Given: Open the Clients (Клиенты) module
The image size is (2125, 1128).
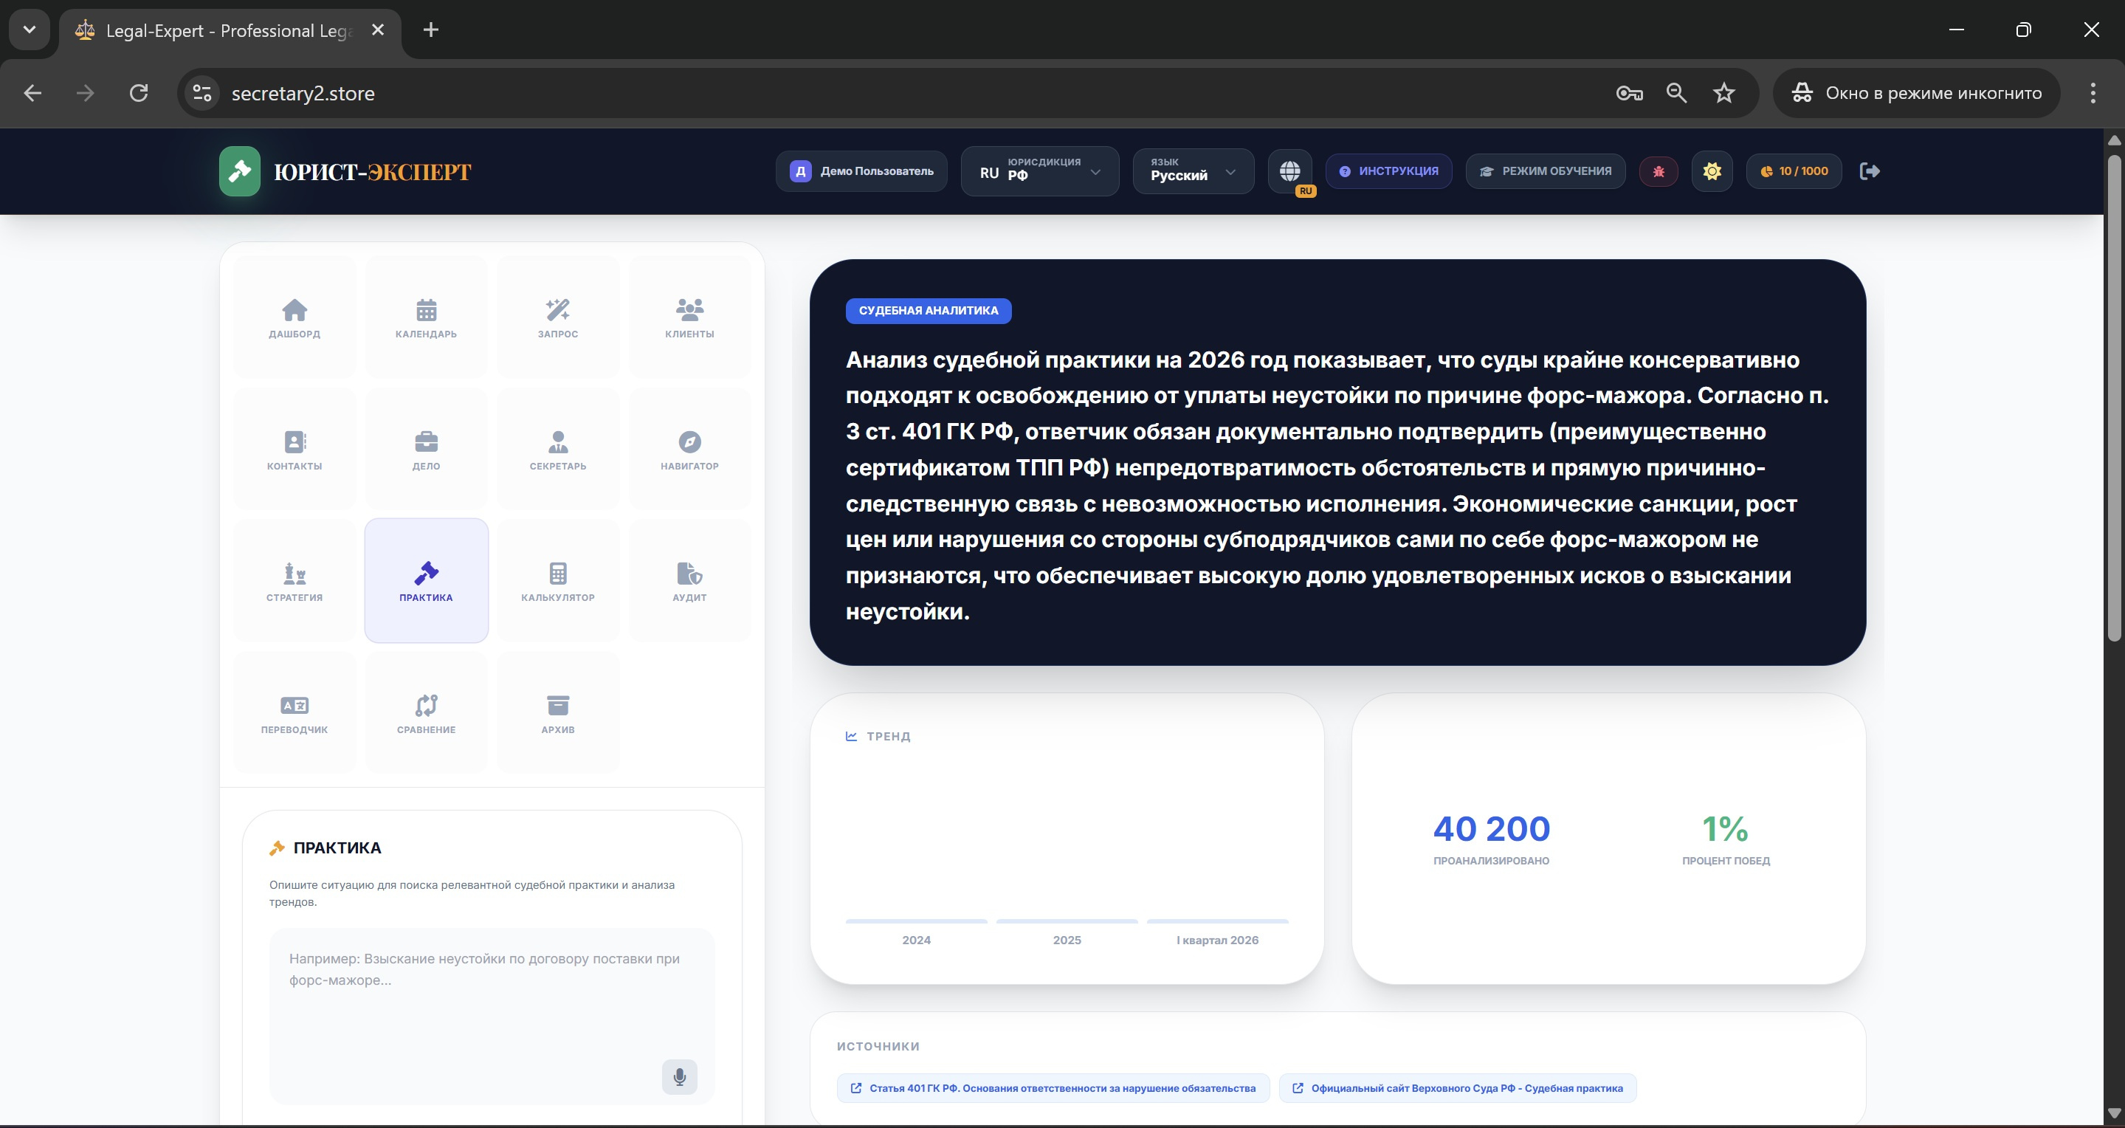Looking at the screenshot, I should tap(689, 317).
